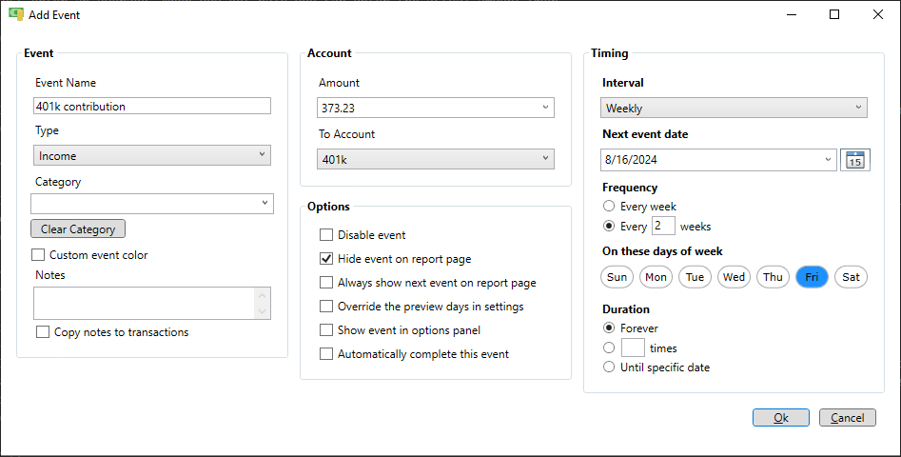Toggle the Sat day button
This screenshot has height=457, width=901.
point(851,277)
